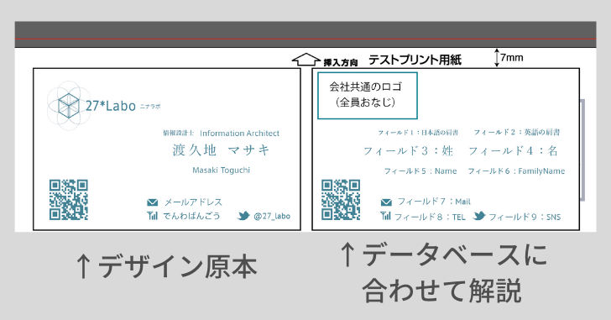
Task: Click the name Masaki Toguchi
Action: [x=222, y=170]
